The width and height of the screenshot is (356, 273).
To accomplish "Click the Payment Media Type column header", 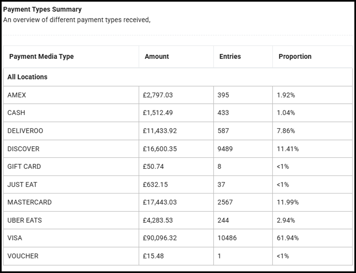I will click(41, 57).
